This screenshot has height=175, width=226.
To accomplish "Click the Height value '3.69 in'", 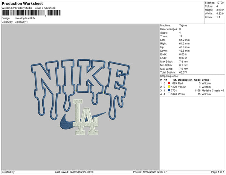I will pyautogui.click(x=220, y=10).
